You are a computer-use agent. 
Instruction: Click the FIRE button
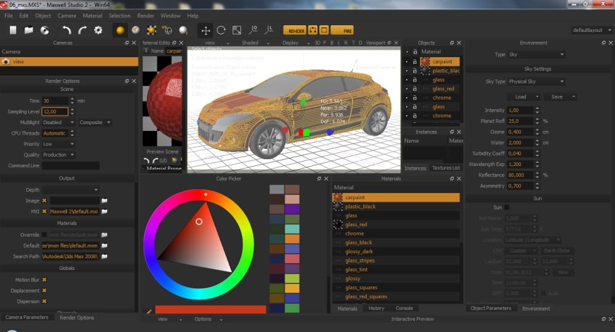point(342,30)
